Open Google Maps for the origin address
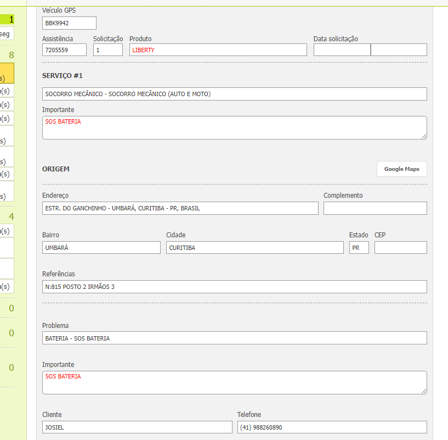 click(x=401, y=169)
